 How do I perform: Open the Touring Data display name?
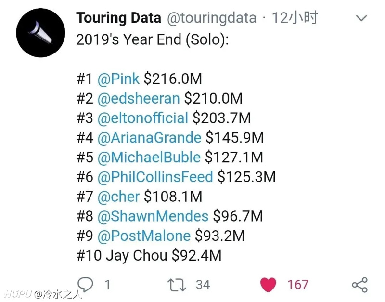118,18
